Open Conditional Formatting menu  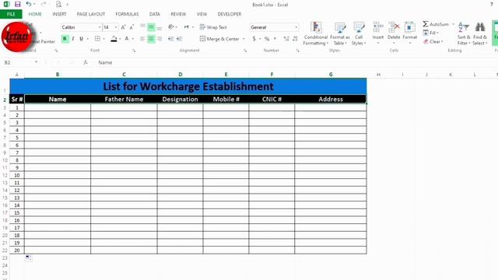click(316, 33)
